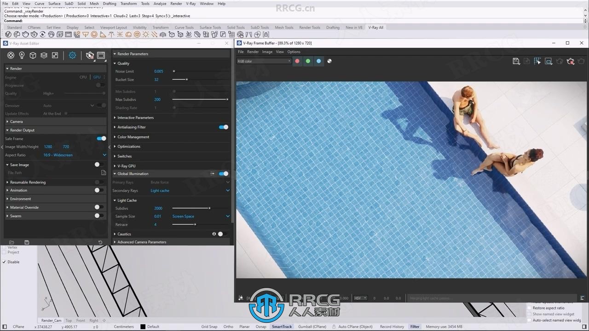Select CPU as the render engine

click(x=83, y=77)
